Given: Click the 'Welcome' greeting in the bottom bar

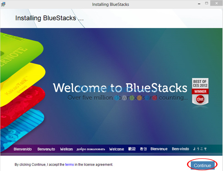Looking at the screenshot, I should coord(117,149).
